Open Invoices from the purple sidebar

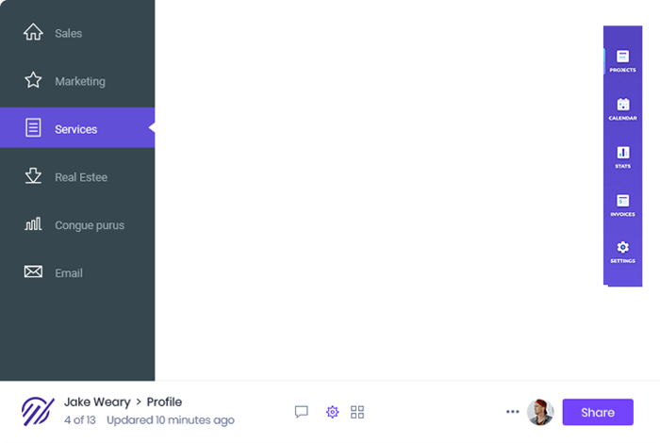622,205
